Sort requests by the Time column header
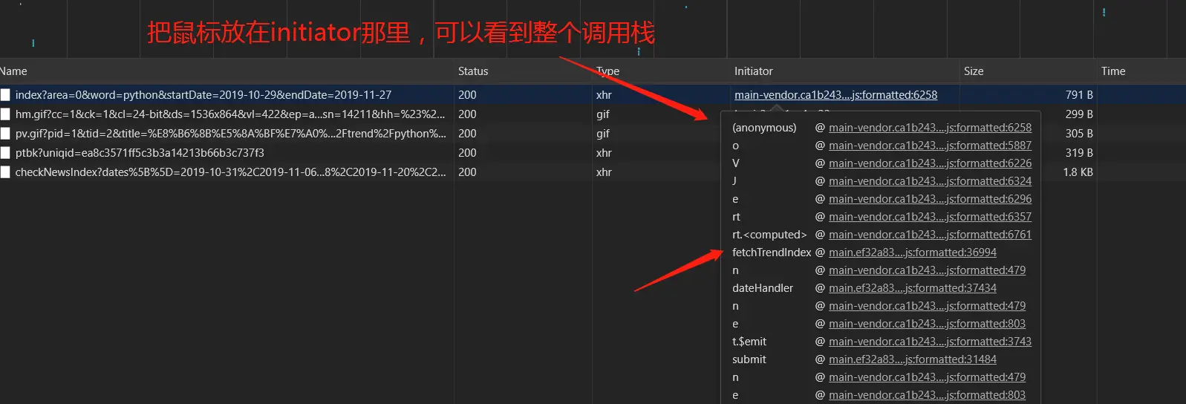 coord(1113,71)
